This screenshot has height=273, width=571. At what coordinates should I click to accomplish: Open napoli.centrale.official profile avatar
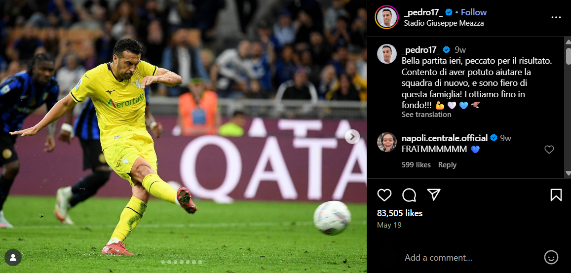click(x=387, y=142)
